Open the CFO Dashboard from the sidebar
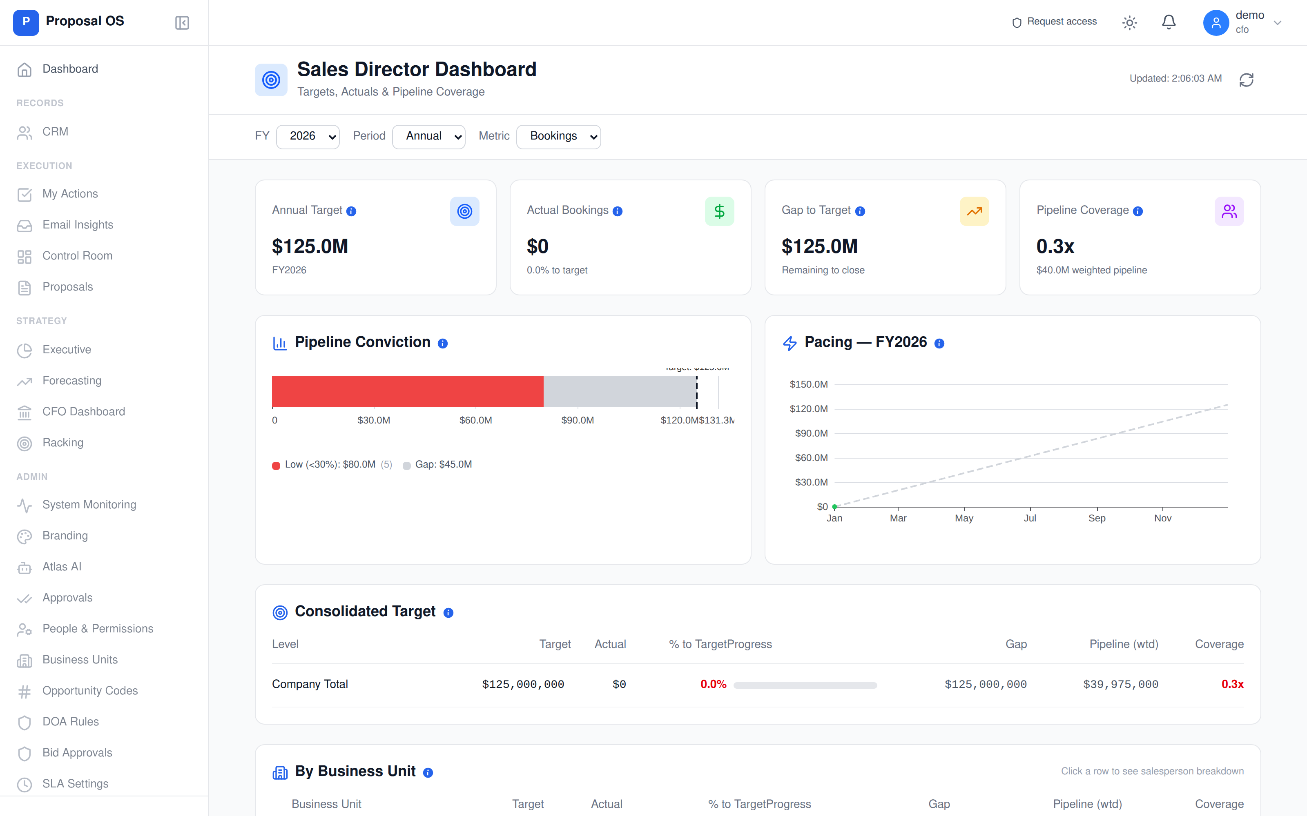 [x=83, y=411]
